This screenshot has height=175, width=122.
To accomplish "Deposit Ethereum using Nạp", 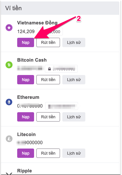I will click(x=26, y=117).
